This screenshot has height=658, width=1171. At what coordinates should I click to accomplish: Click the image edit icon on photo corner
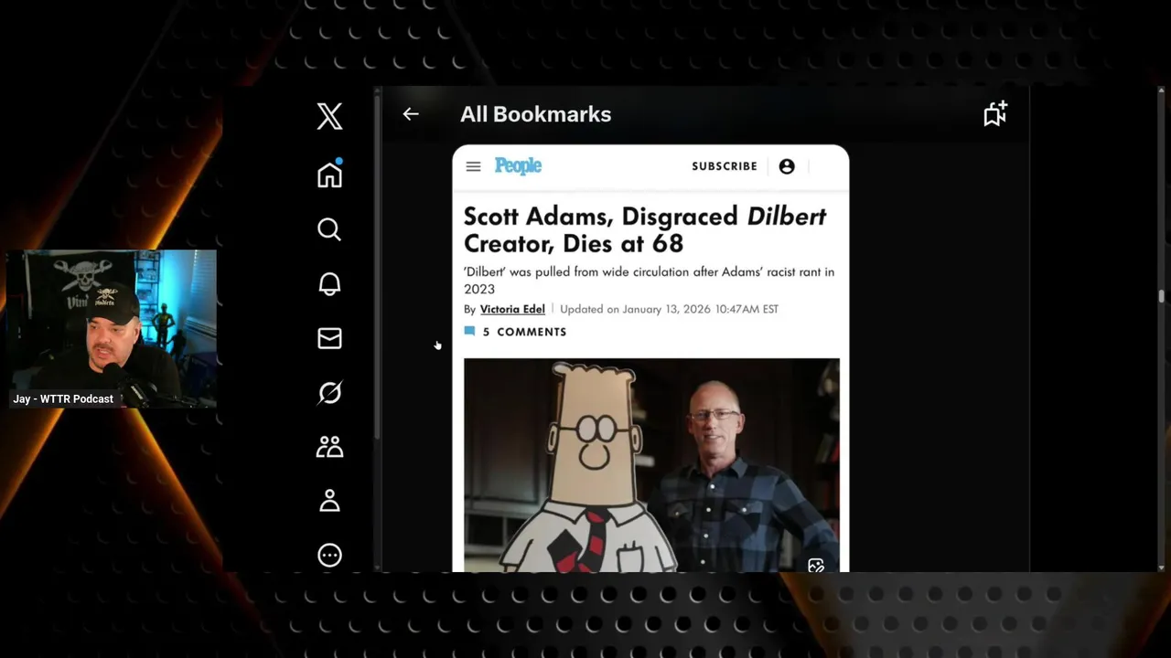click(x=816, y=566)
